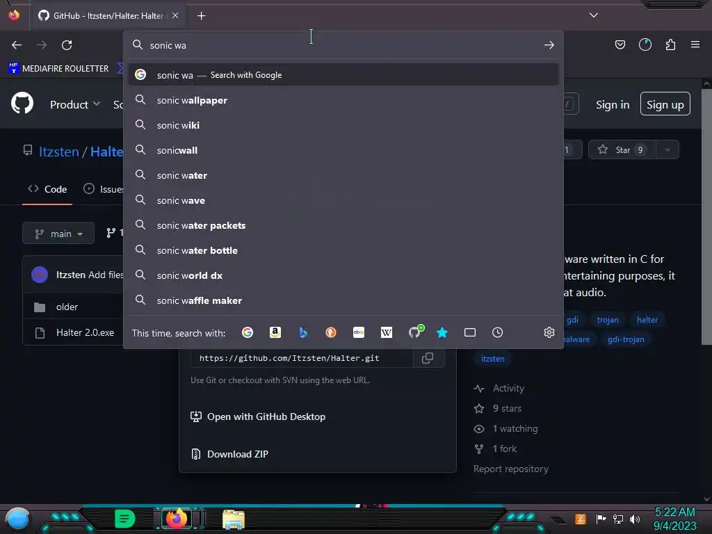Open the 'trojan' topic tag
Image resolution: width=712 pixels, height=534 pixels.
[x=608, y=320]
